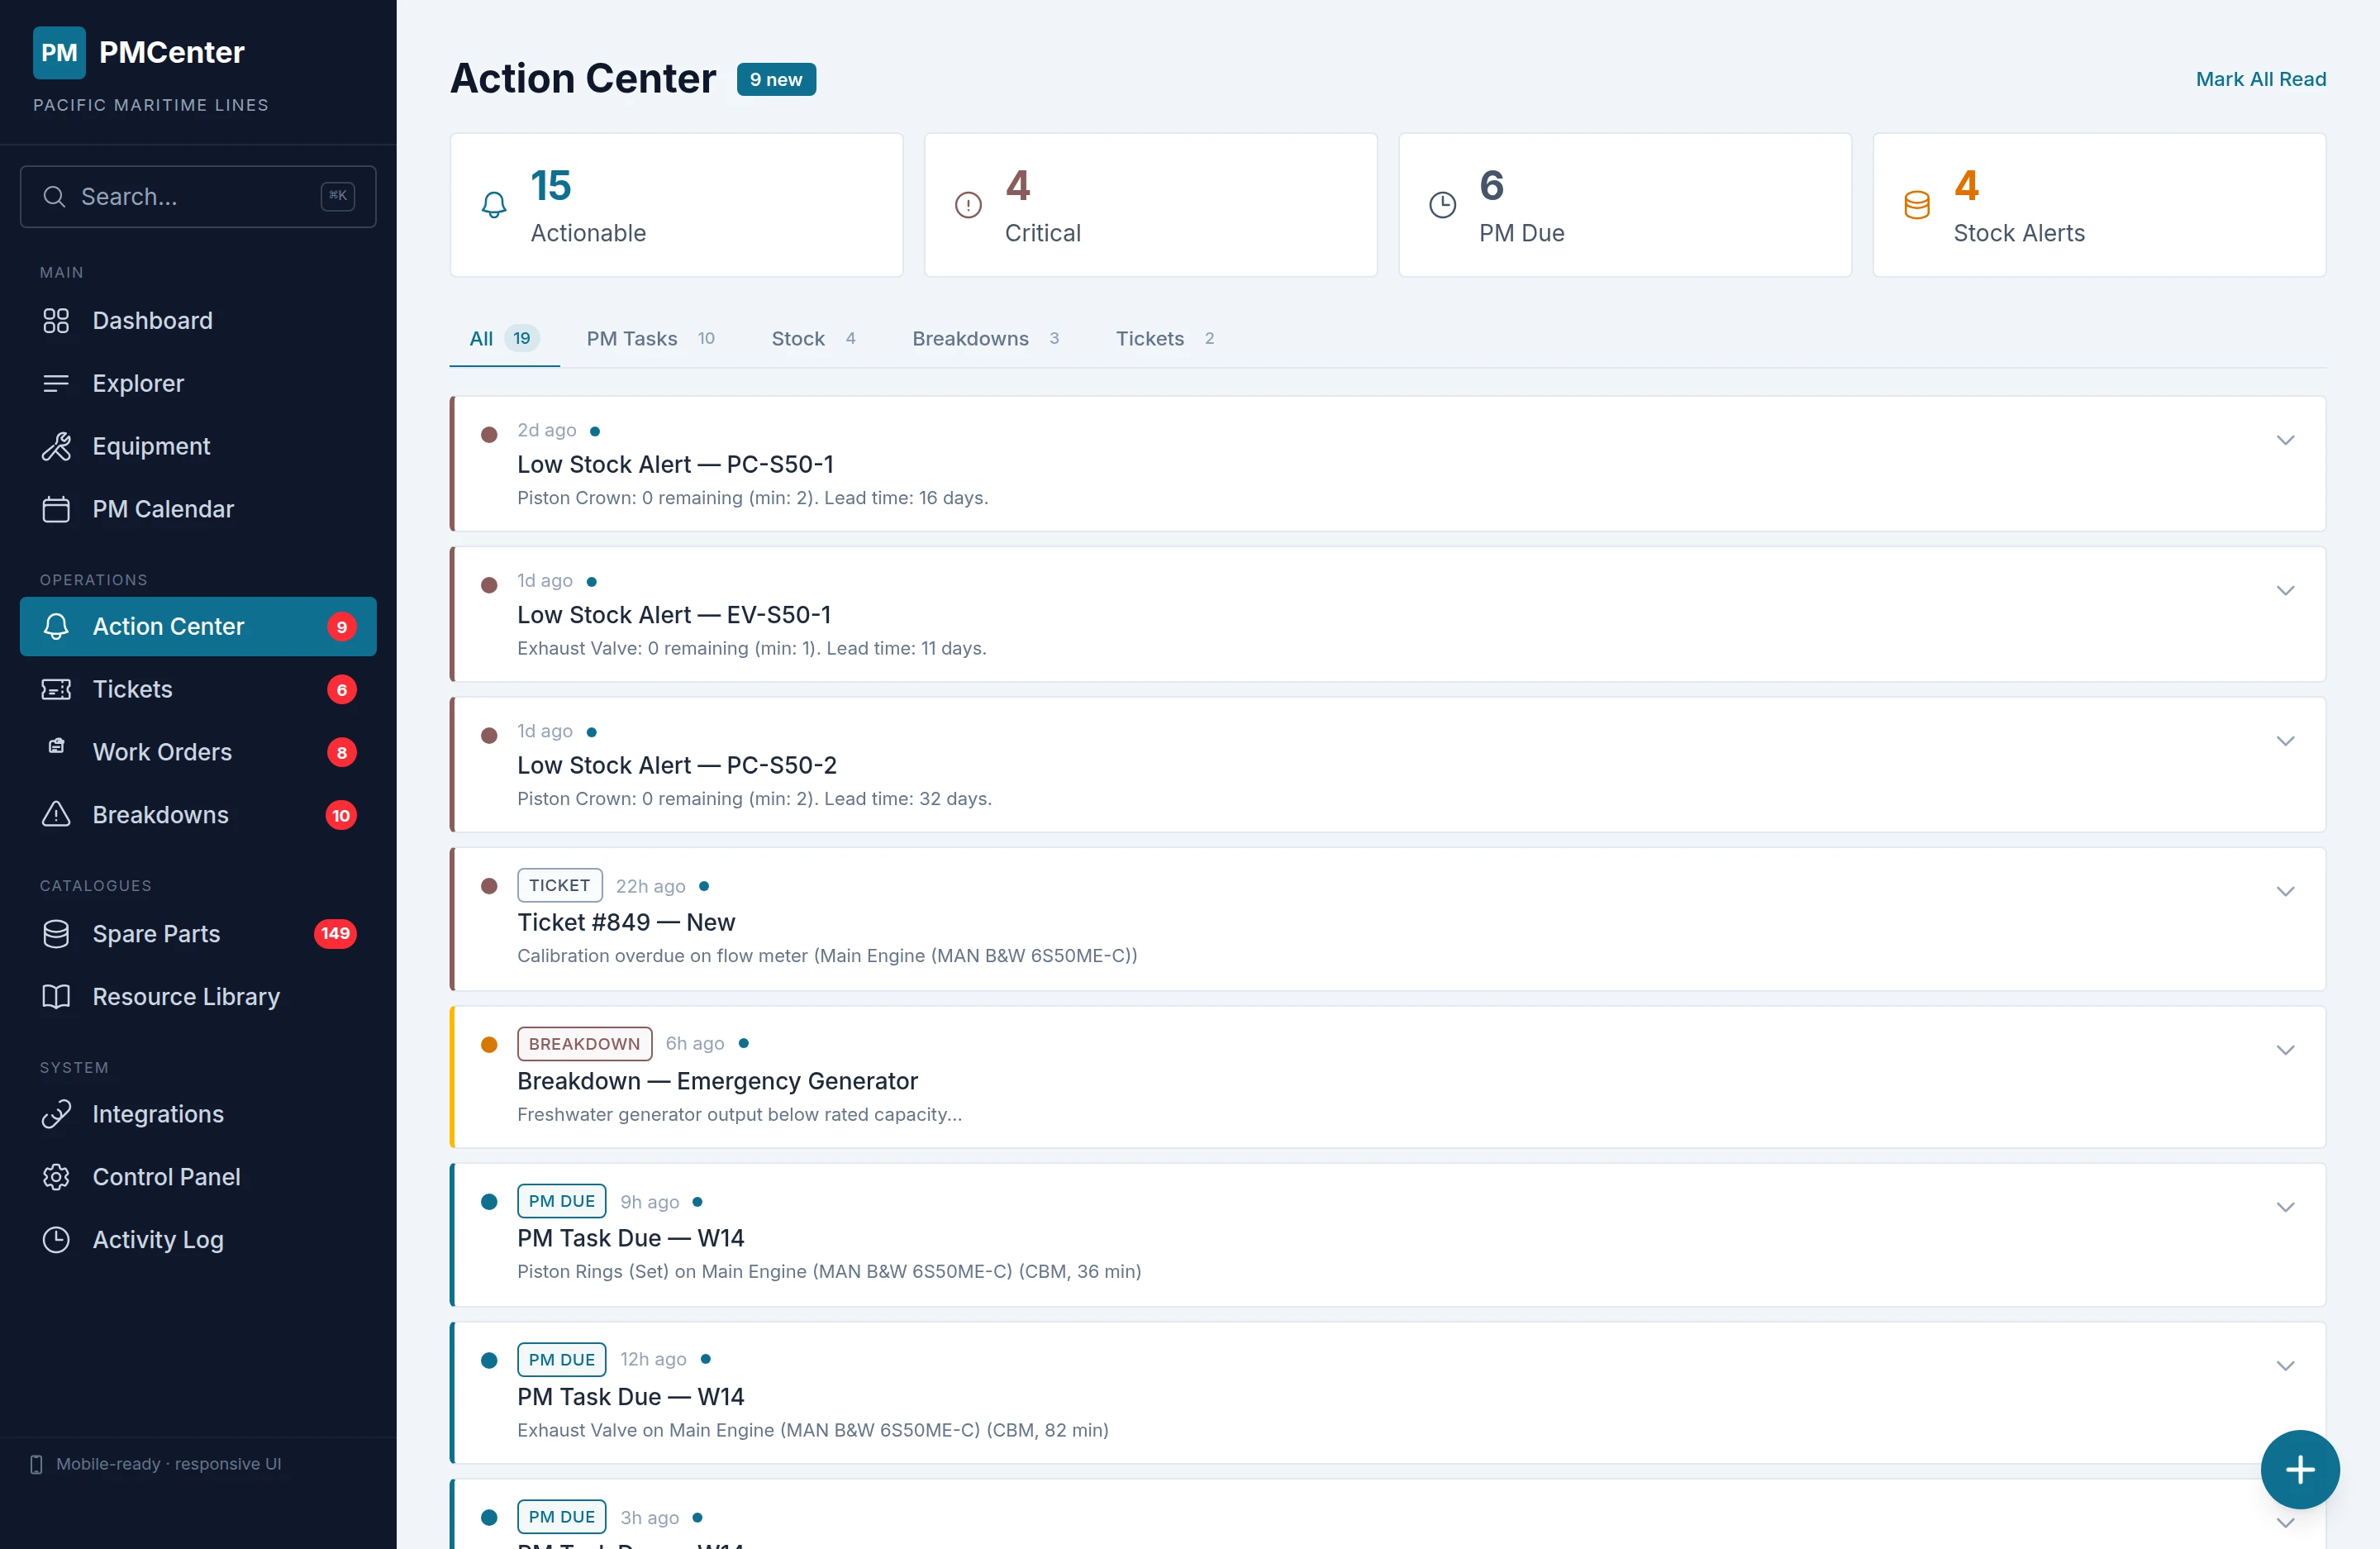
Task: Click the Critical summary card
Action: (1150, 205)
